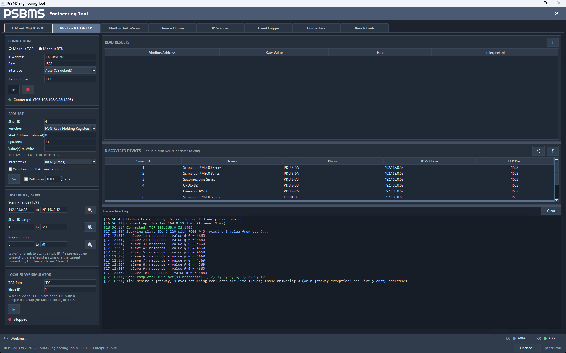Sort by TCP Port column header
This screenshot has width=566, height=353.
(514, 161)
